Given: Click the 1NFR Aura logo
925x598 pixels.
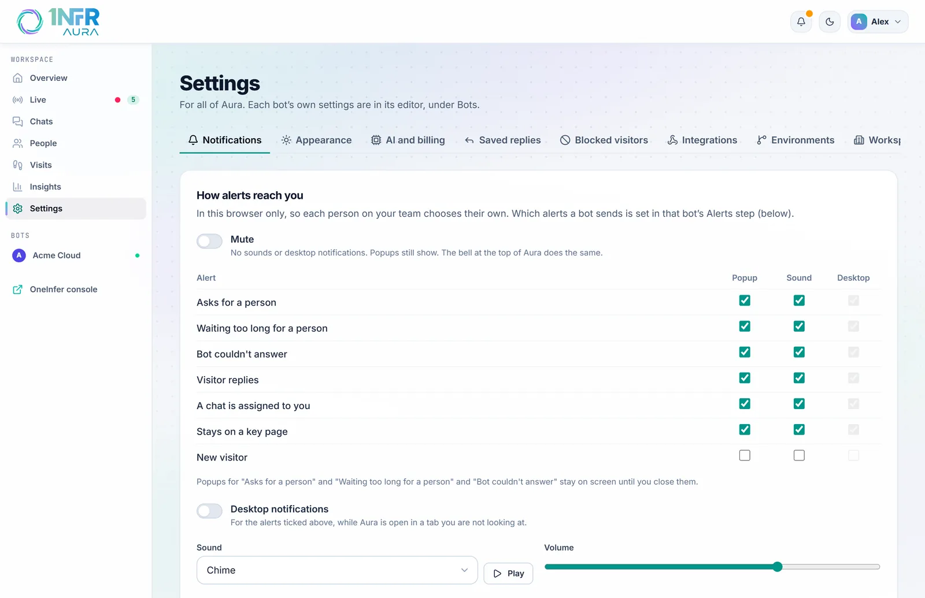Looking at the screenshot, I should (x=58, y=22).
